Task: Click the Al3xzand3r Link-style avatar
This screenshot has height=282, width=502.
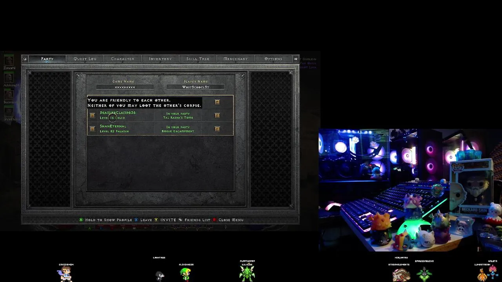Action: 186,274
